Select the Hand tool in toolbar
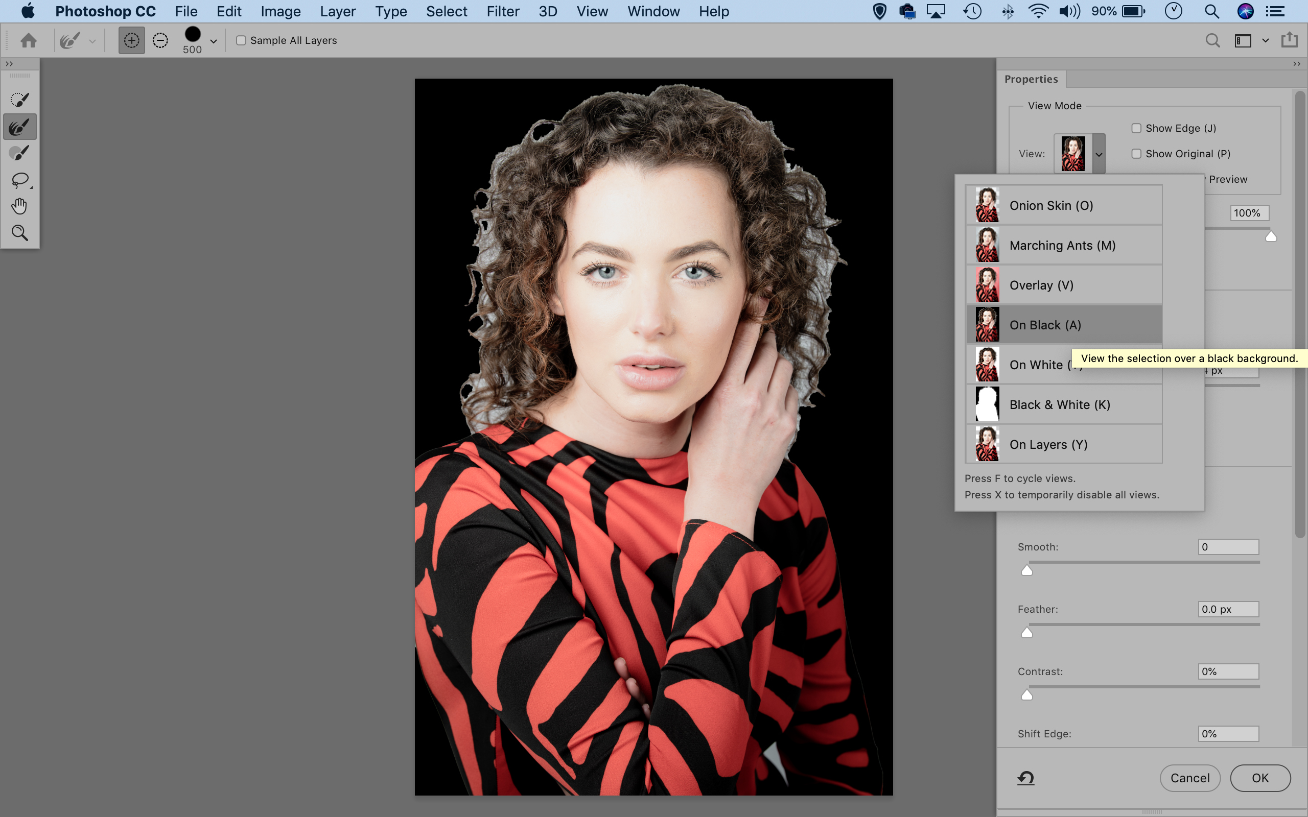1308x817 pixels. [x=21, y=206]
